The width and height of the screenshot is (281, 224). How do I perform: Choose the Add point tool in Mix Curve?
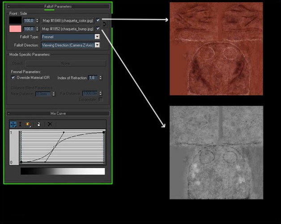27,124
